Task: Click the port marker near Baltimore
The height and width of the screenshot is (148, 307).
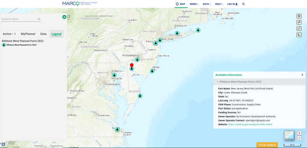Action: [x=114, y=75]
